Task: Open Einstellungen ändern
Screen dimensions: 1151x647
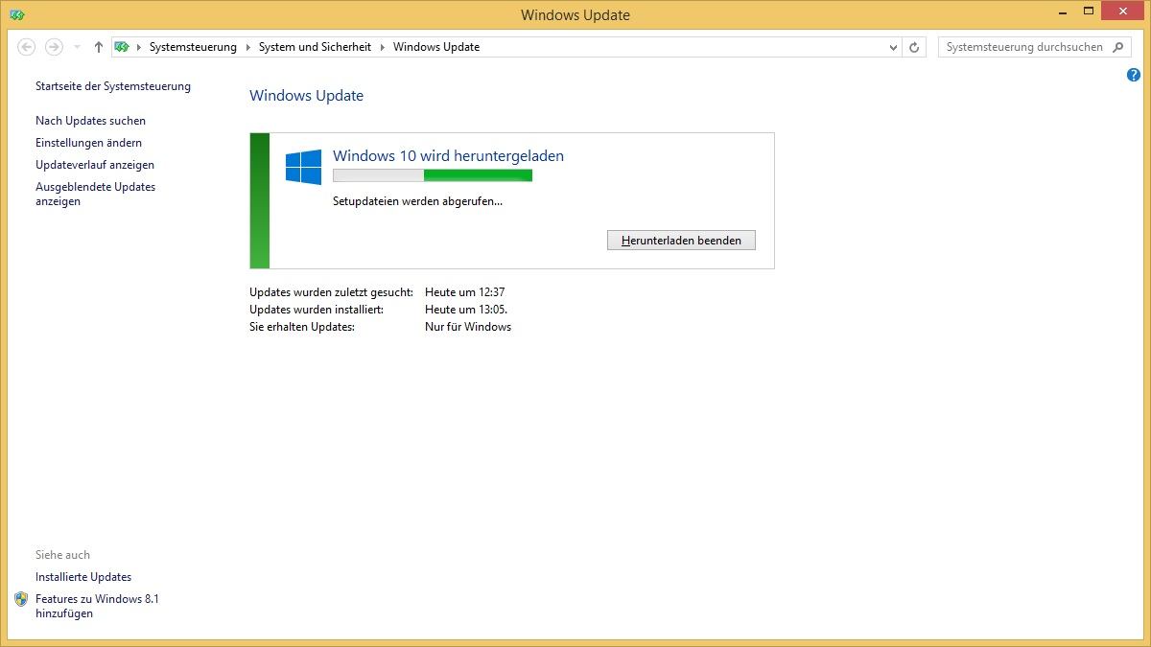Action: (88, 143)
